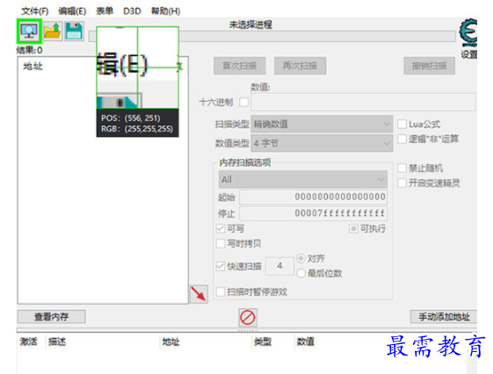Toggle the 快速扫描 checkbox

221,266
